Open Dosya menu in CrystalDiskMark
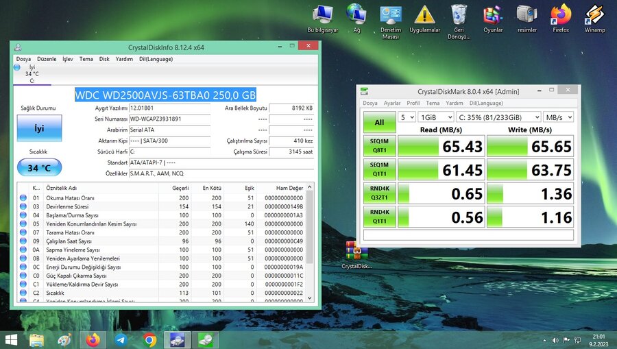 [x=370, y=103]
